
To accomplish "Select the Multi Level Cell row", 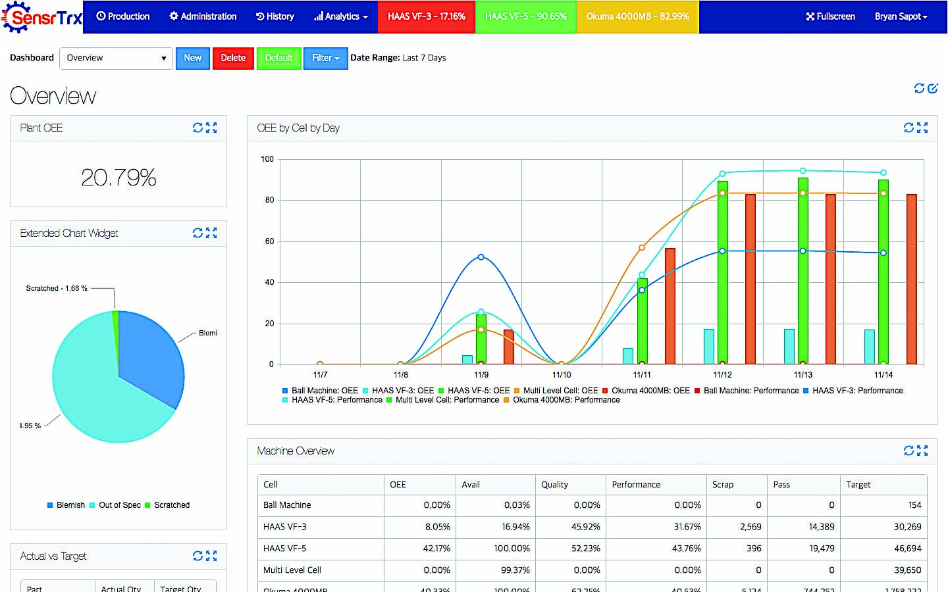I will [x=592, y=570].
